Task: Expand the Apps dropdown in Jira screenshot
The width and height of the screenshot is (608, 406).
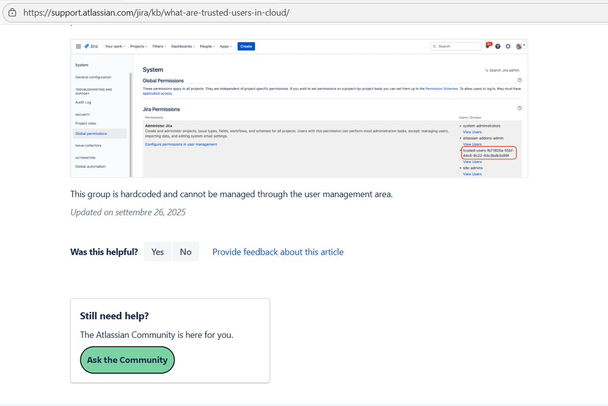Action: 226,46
